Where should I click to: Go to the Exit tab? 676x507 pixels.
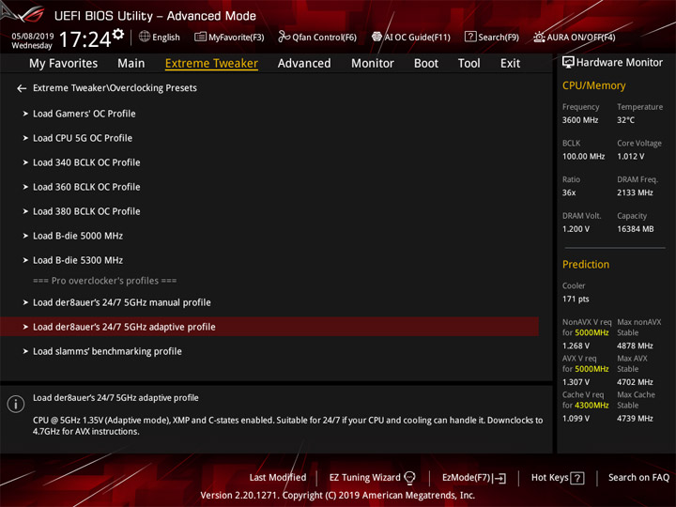pyautogui.click(x=510, y=64)
